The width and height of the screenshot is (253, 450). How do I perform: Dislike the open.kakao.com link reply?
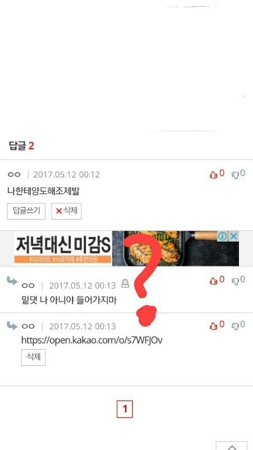238,325
